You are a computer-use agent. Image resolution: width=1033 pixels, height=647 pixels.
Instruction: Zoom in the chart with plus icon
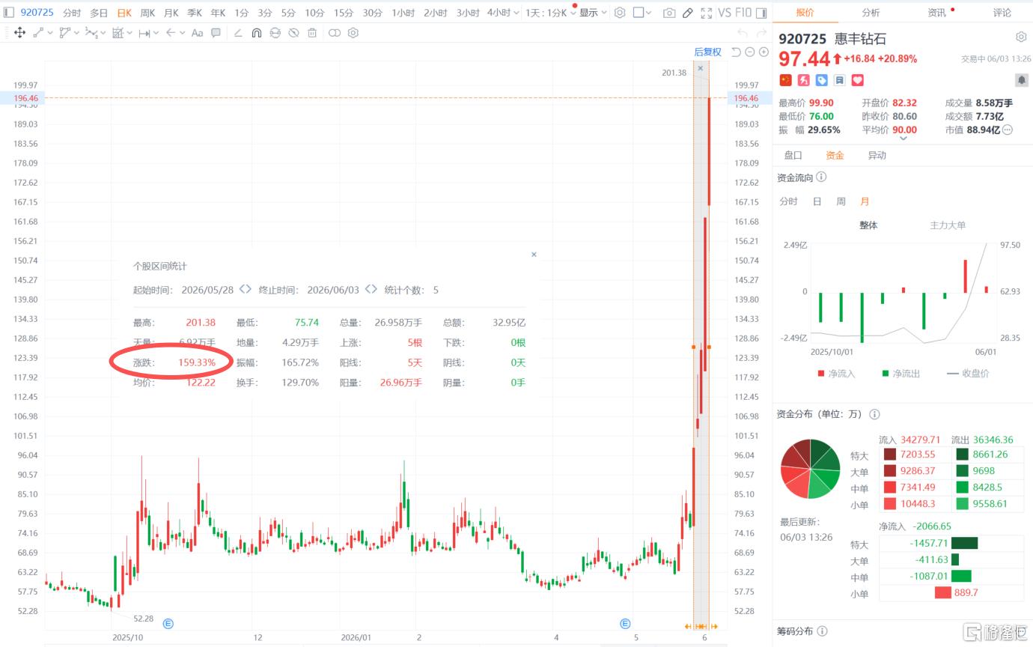pos(764,52)
